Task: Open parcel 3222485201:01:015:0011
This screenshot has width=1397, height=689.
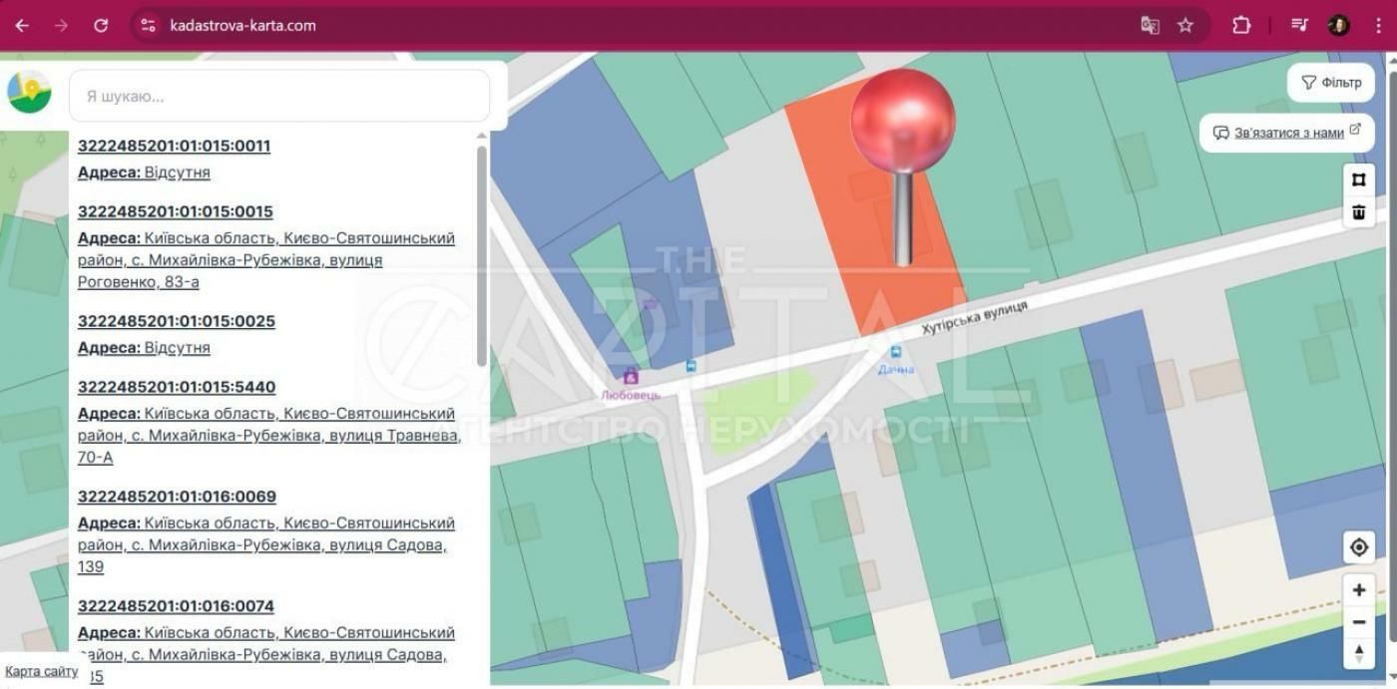Action: [174, 146]
